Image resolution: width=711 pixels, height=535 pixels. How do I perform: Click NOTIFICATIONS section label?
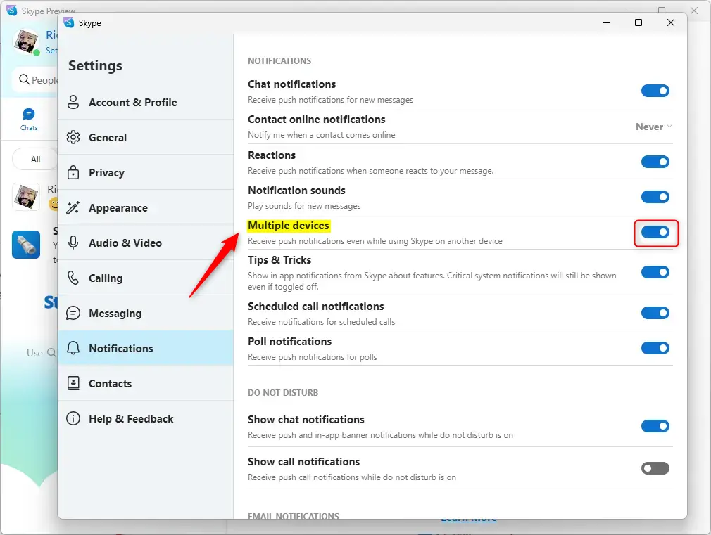coord(279,60)
